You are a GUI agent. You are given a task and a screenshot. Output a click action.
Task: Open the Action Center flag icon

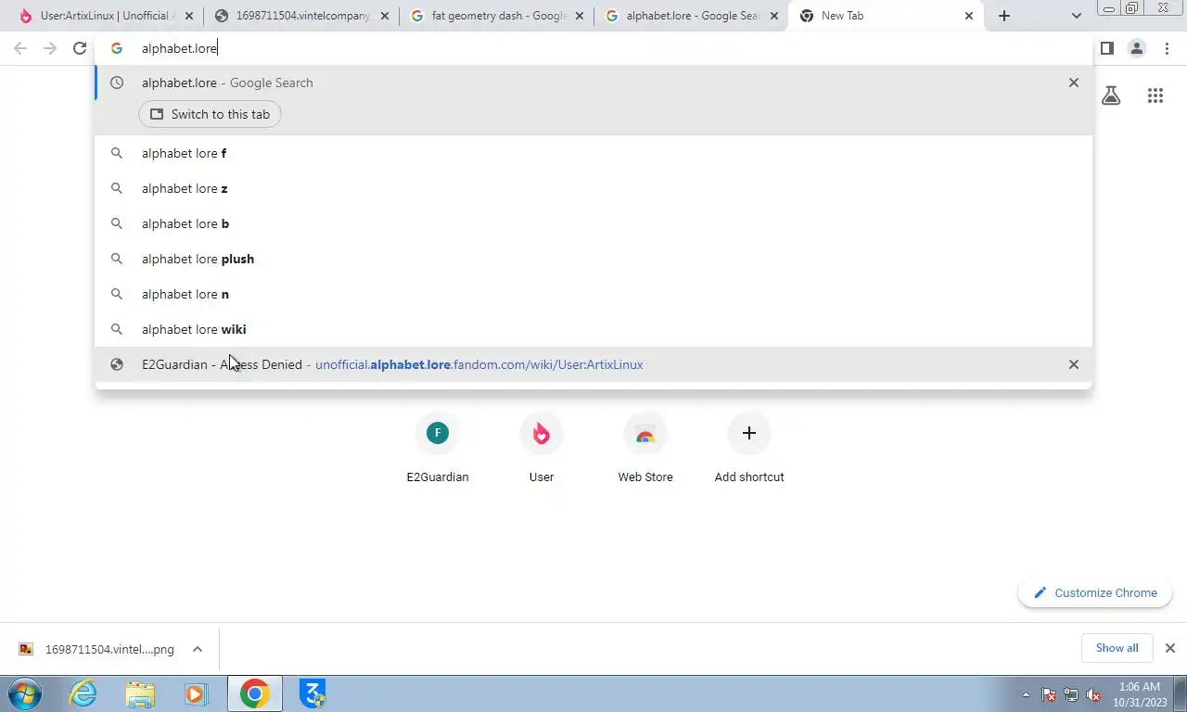[x=1049, y=694]
